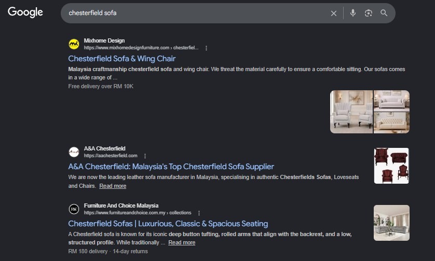View grey sofa living room thumbnail
The image size is (435, 261).
tap(391, 223)
